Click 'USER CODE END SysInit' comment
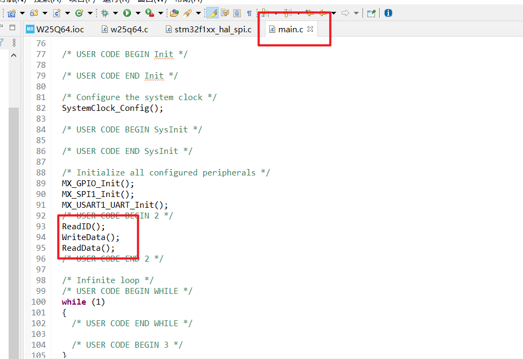The height and width of the screenshot is (359, 523). click(127, 151)
